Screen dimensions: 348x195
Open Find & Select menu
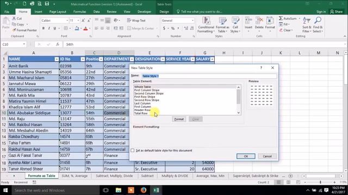click(318, 25)
